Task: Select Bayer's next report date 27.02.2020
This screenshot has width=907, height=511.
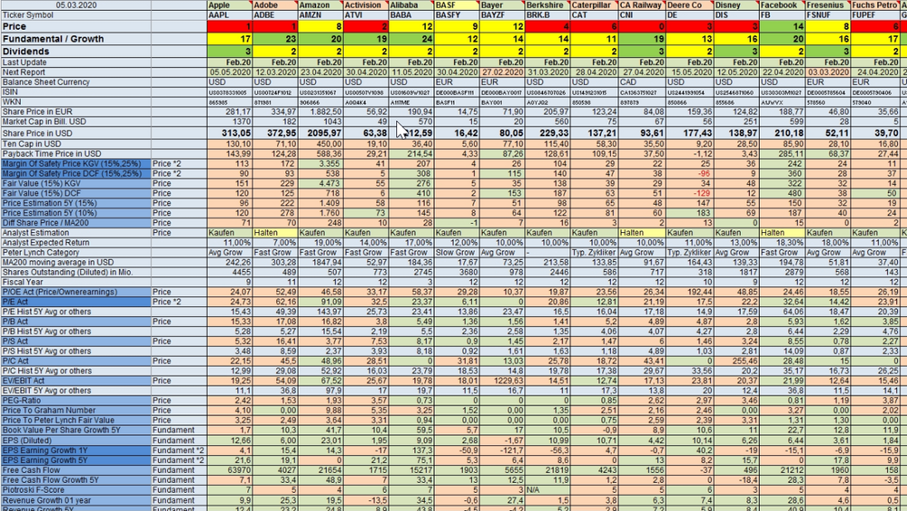Action: [503, 72]
